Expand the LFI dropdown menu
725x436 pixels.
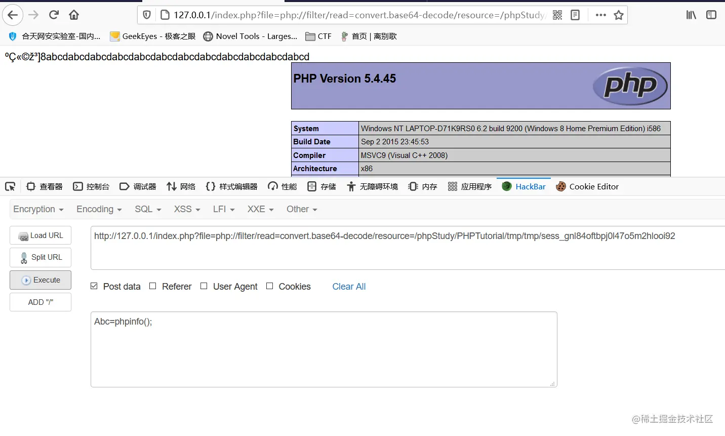pos(224,209)
